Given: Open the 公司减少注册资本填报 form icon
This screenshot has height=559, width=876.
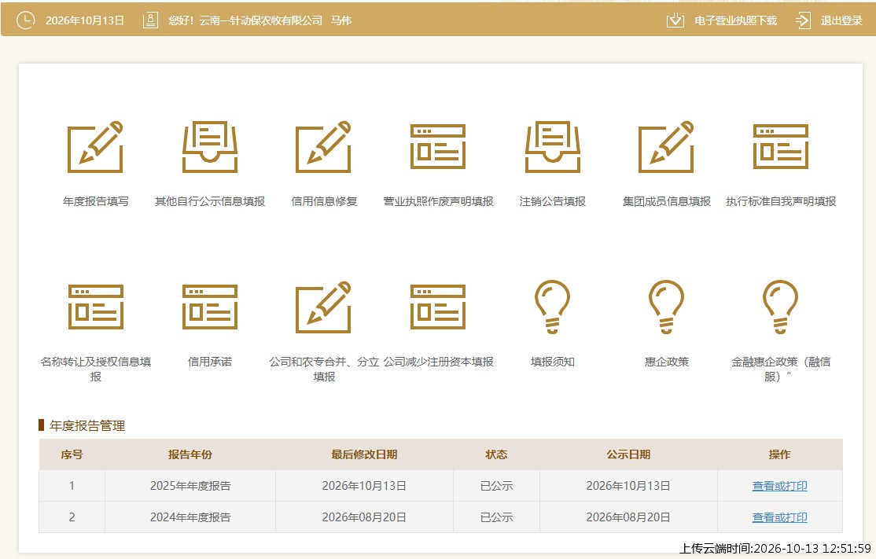Looking at the screenshot, I should click(438, 307).
